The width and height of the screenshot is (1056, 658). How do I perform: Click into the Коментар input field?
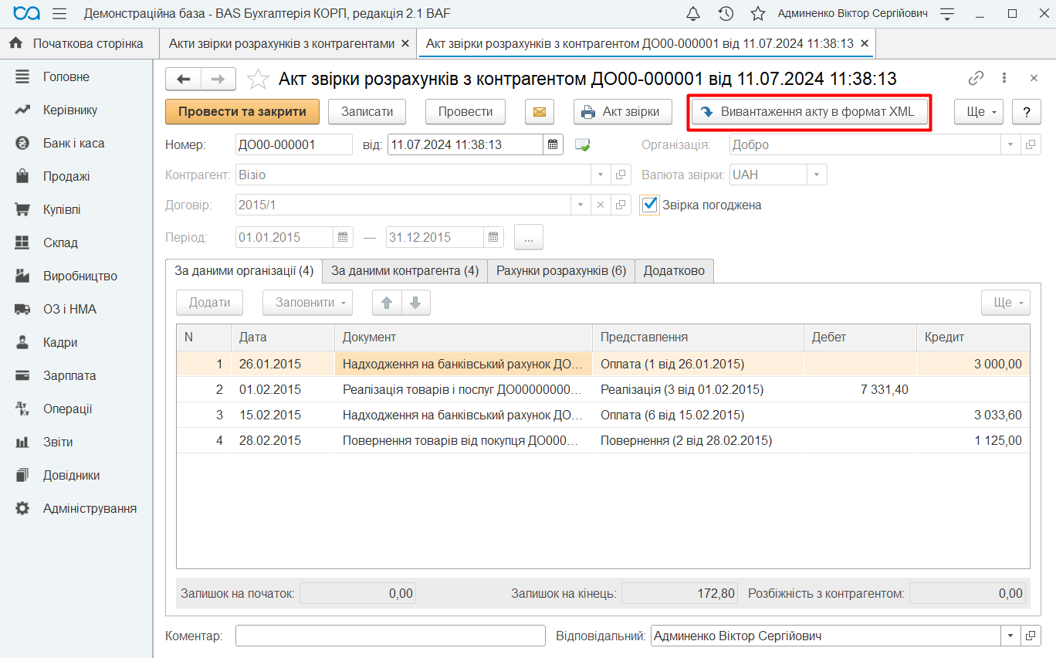(391, 636)
